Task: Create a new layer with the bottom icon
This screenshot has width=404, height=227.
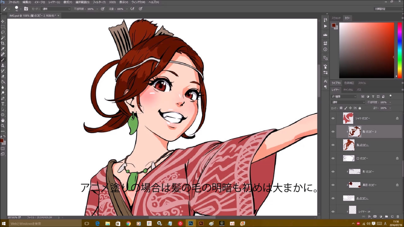Action: click(x=392, y=217)
